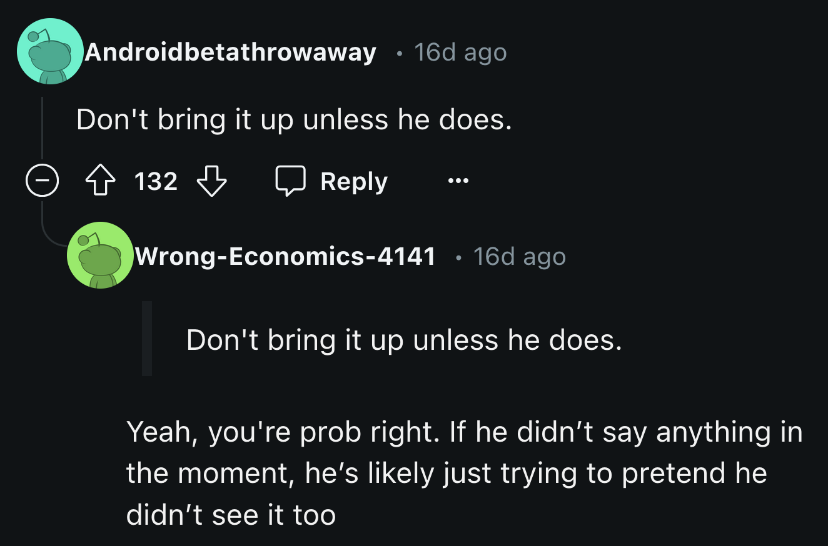Downvote Androidbetathrowaway's comment
The image size is (828, 546).
212,182
